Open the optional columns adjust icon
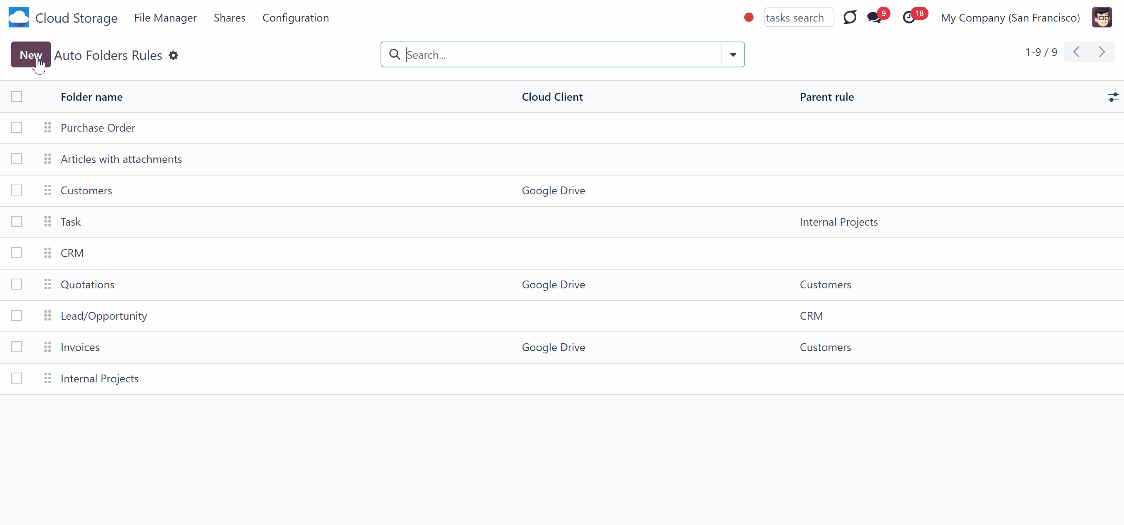This screenshot has height=525, width=1124. point(1113,97)
